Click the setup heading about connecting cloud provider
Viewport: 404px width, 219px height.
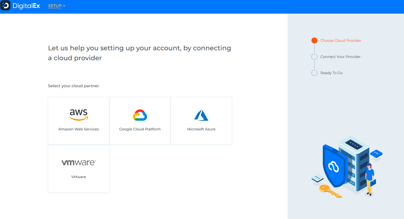click(x=139, y=53)
